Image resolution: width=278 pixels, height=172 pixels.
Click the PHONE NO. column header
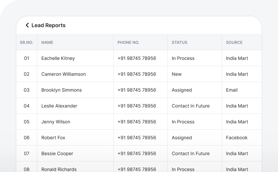[128, 42]
